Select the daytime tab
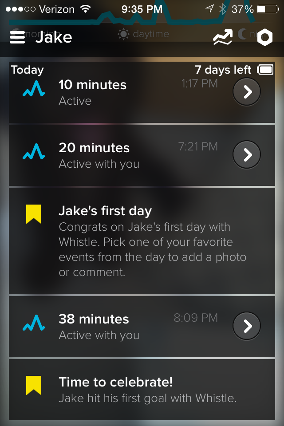 pyautogui.click(x=143, y=34)
